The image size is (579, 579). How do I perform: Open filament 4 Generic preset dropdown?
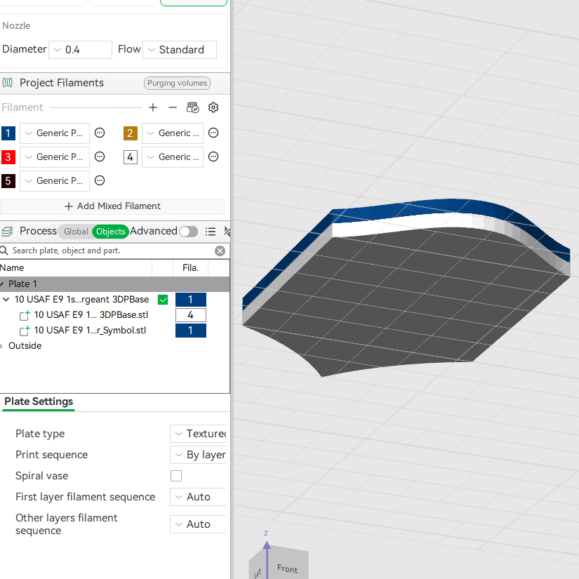173,157
